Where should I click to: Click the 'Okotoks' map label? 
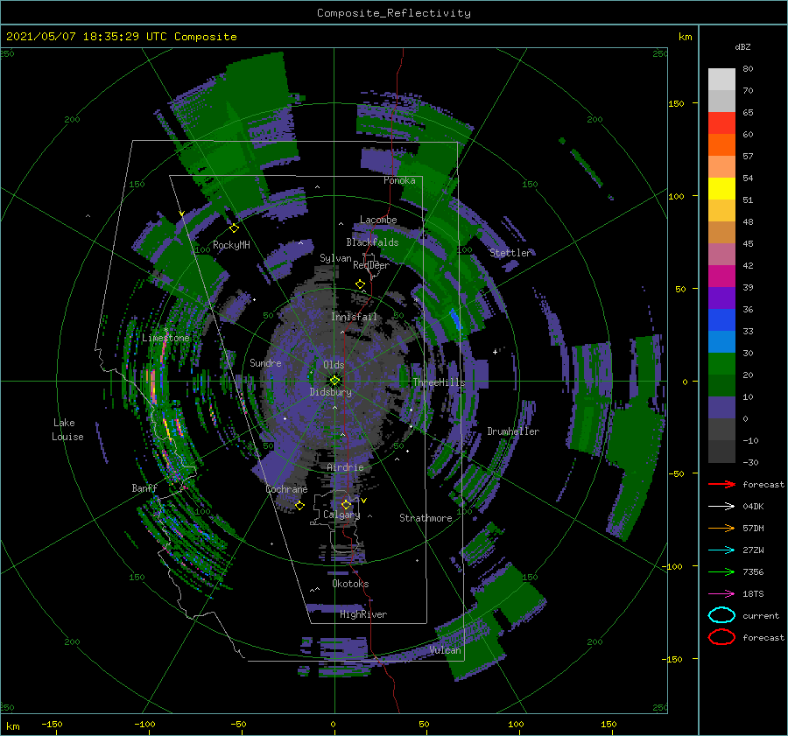click(x=350, y=584)
